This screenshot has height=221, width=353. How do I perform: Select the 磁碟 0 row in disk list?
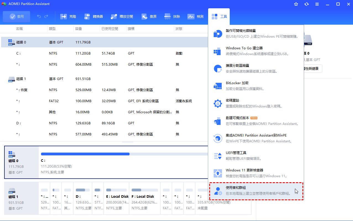tap(104, 42)
